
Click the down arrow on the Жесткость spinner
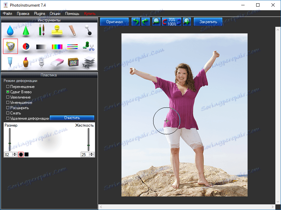91,155
